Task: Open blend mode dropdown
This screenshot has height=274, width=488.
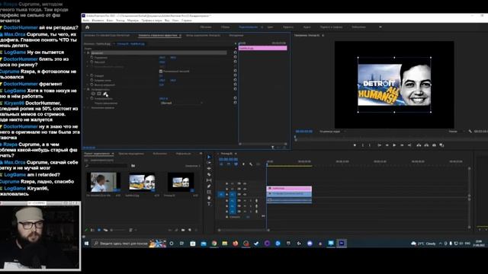Action: click(181, 103)
